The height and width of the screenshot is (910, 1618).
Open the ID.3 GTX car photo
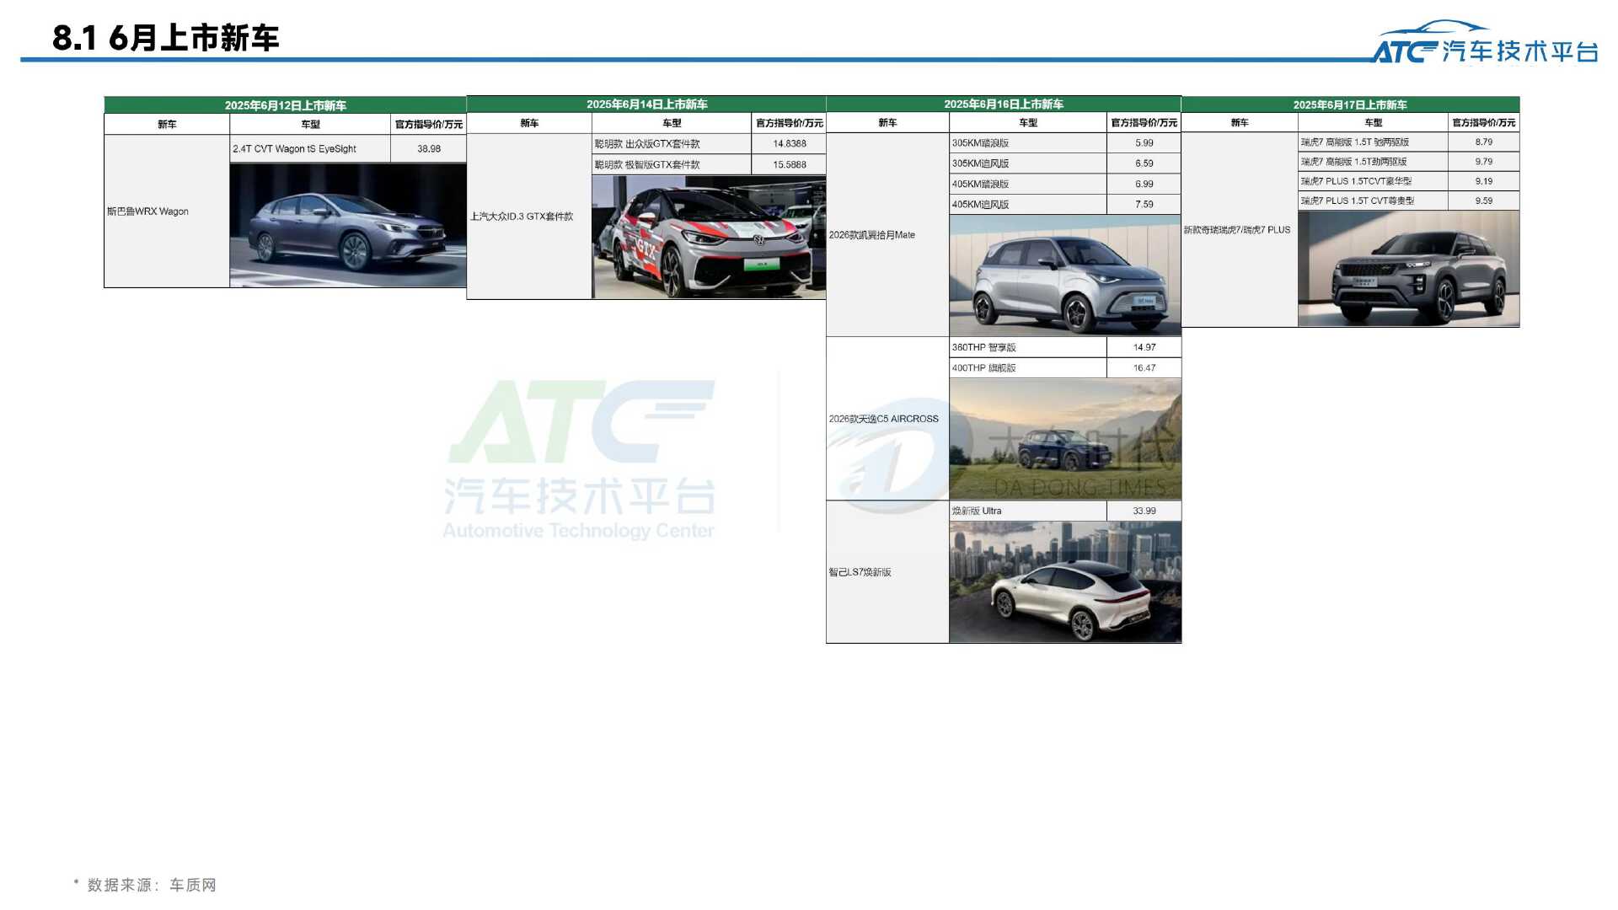tap(709, 237)
